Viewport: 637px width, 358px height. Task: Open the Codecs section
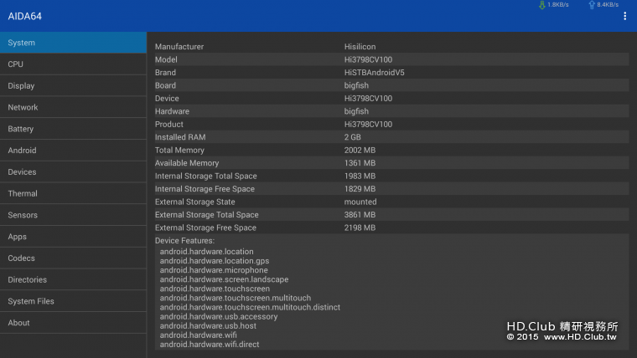pos(73,258)
